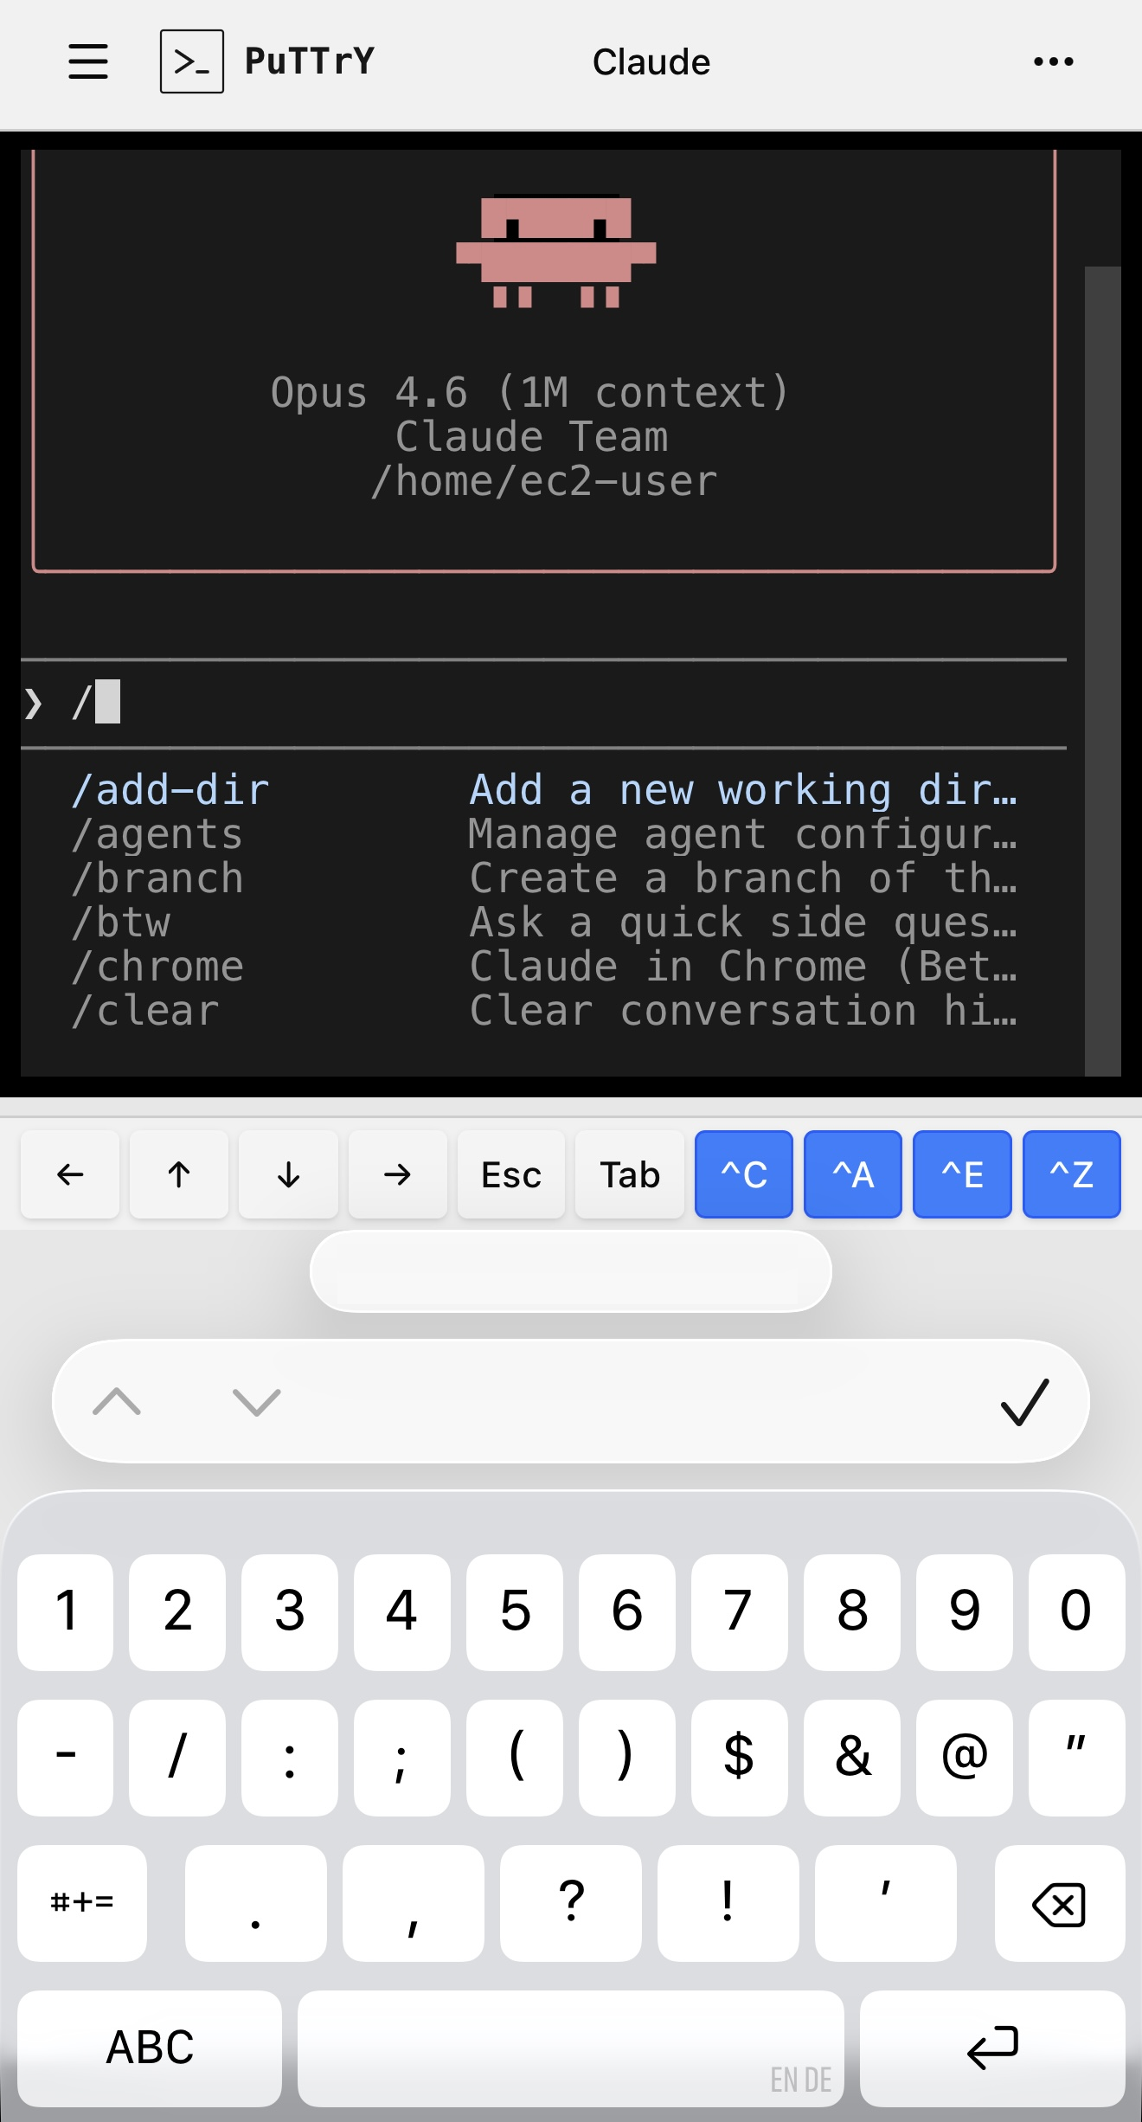Send the right arrow key
The image size is (1142, 2122).
[x=398, y=1174]
